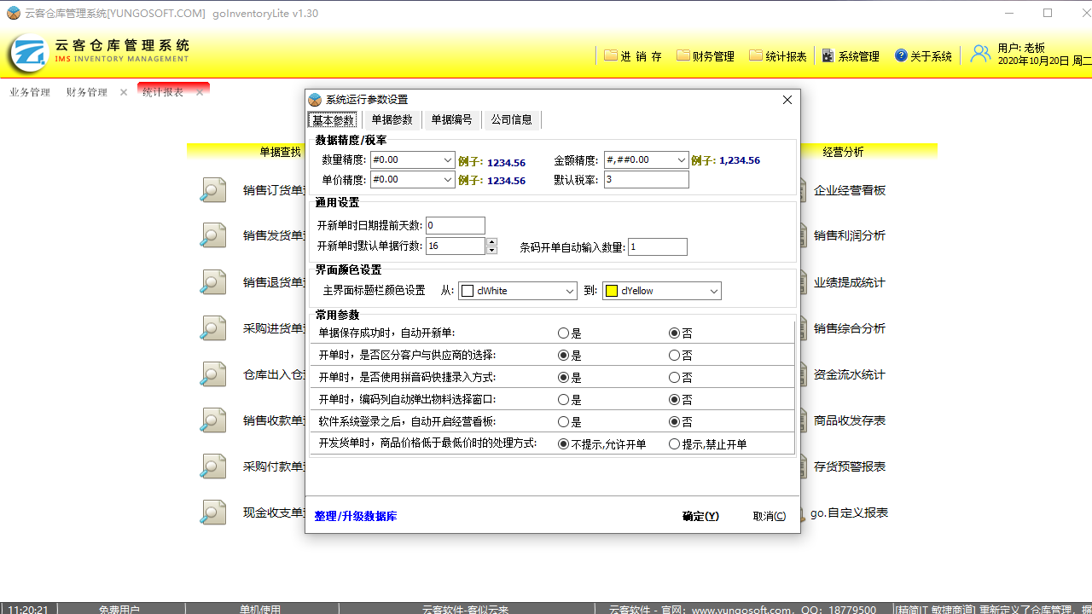Click the 确定(Y) confirm button
Image resolution: width=1092 pixels, height=614 pixels.
(699, 516)
